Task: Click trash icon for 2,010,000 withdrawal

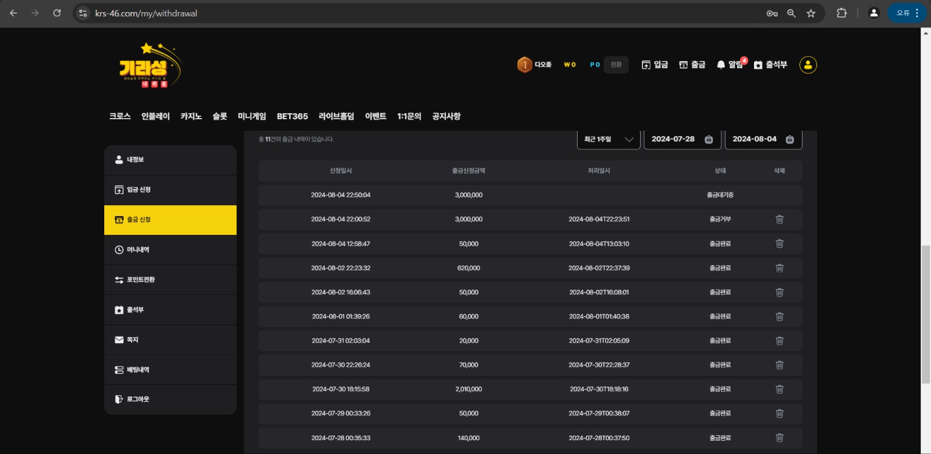Action: (x=779, y=389)
